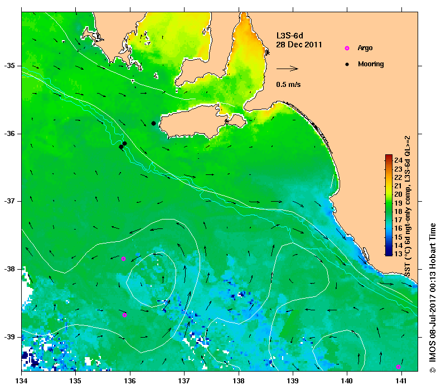Screen dimensions: 441x390
Task: Select the Argo float marker near latitude -38
Action: [123, 259]
